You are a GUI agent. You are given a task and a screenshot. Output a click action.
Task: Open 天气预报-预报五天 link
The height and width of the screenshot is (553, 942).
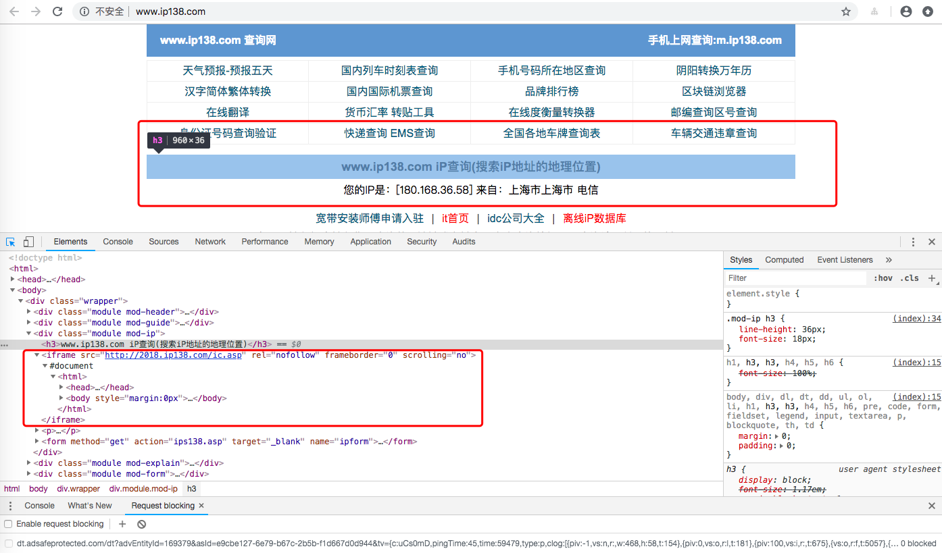pos(228,70)
